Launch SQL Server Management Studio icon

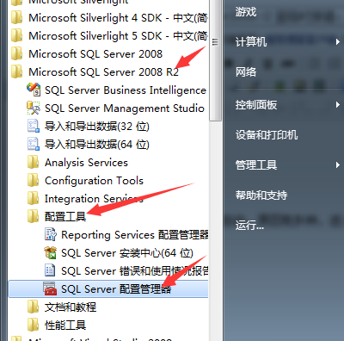point(34,108)
